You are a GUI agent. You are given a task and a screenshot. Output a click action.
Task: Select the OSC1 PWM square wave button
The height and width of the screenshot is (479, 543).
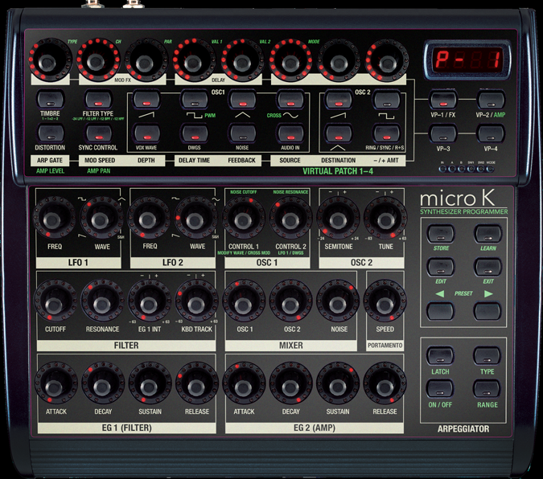coord(194,100)
